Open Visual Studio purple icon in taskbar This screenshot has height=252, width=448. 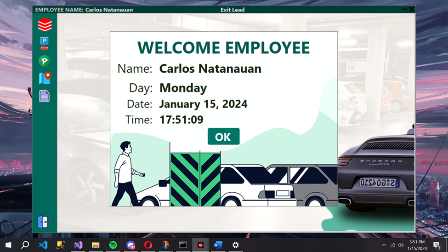78,245
